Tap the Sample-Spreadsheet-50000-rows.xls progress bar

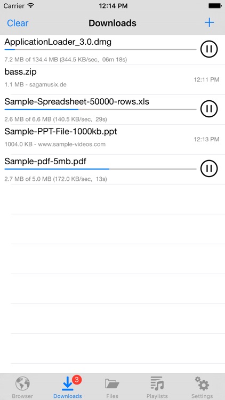[100, 109]
